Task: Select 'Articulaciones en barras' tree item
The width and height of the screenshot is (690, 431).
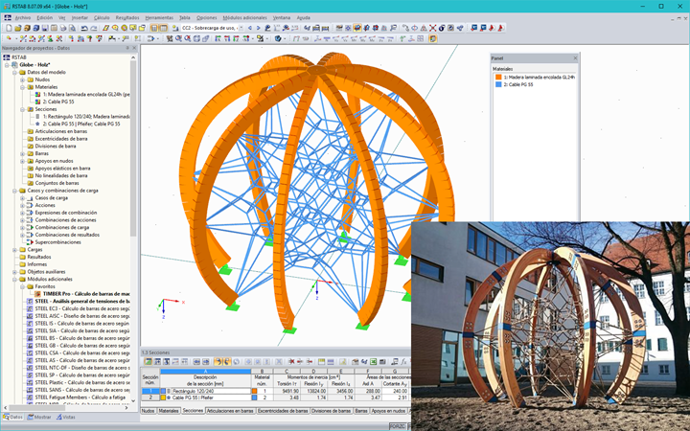Action: [61, 131]
